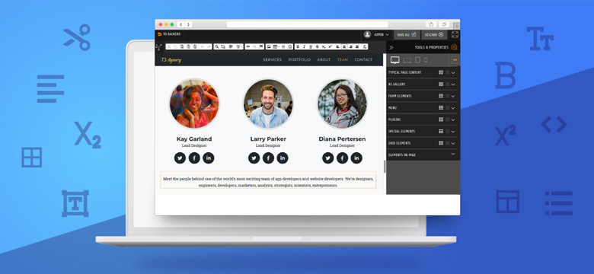Toggle fullscreen with the expand icon
The height and width of the screenshot is (274, 594).
pyautogui.click(x=455, y=34)
